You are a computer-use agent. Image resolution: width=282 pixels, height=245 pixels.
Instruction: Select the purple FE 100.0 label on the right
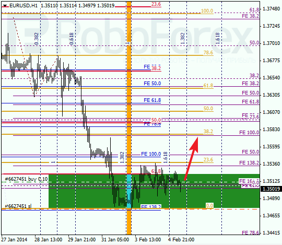249,133
